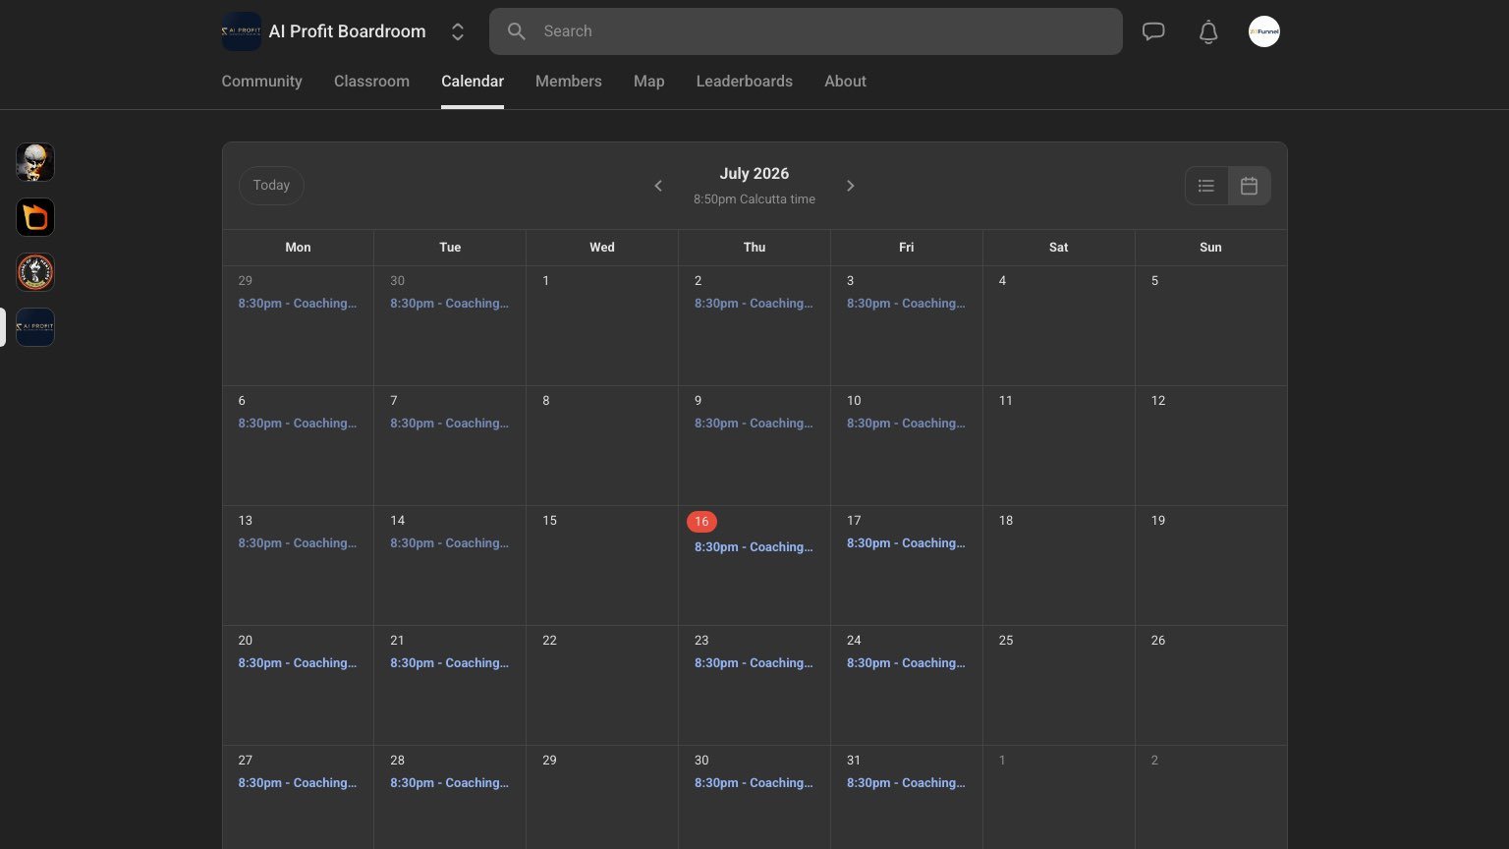Click the Sat column header

point(1058,248)
